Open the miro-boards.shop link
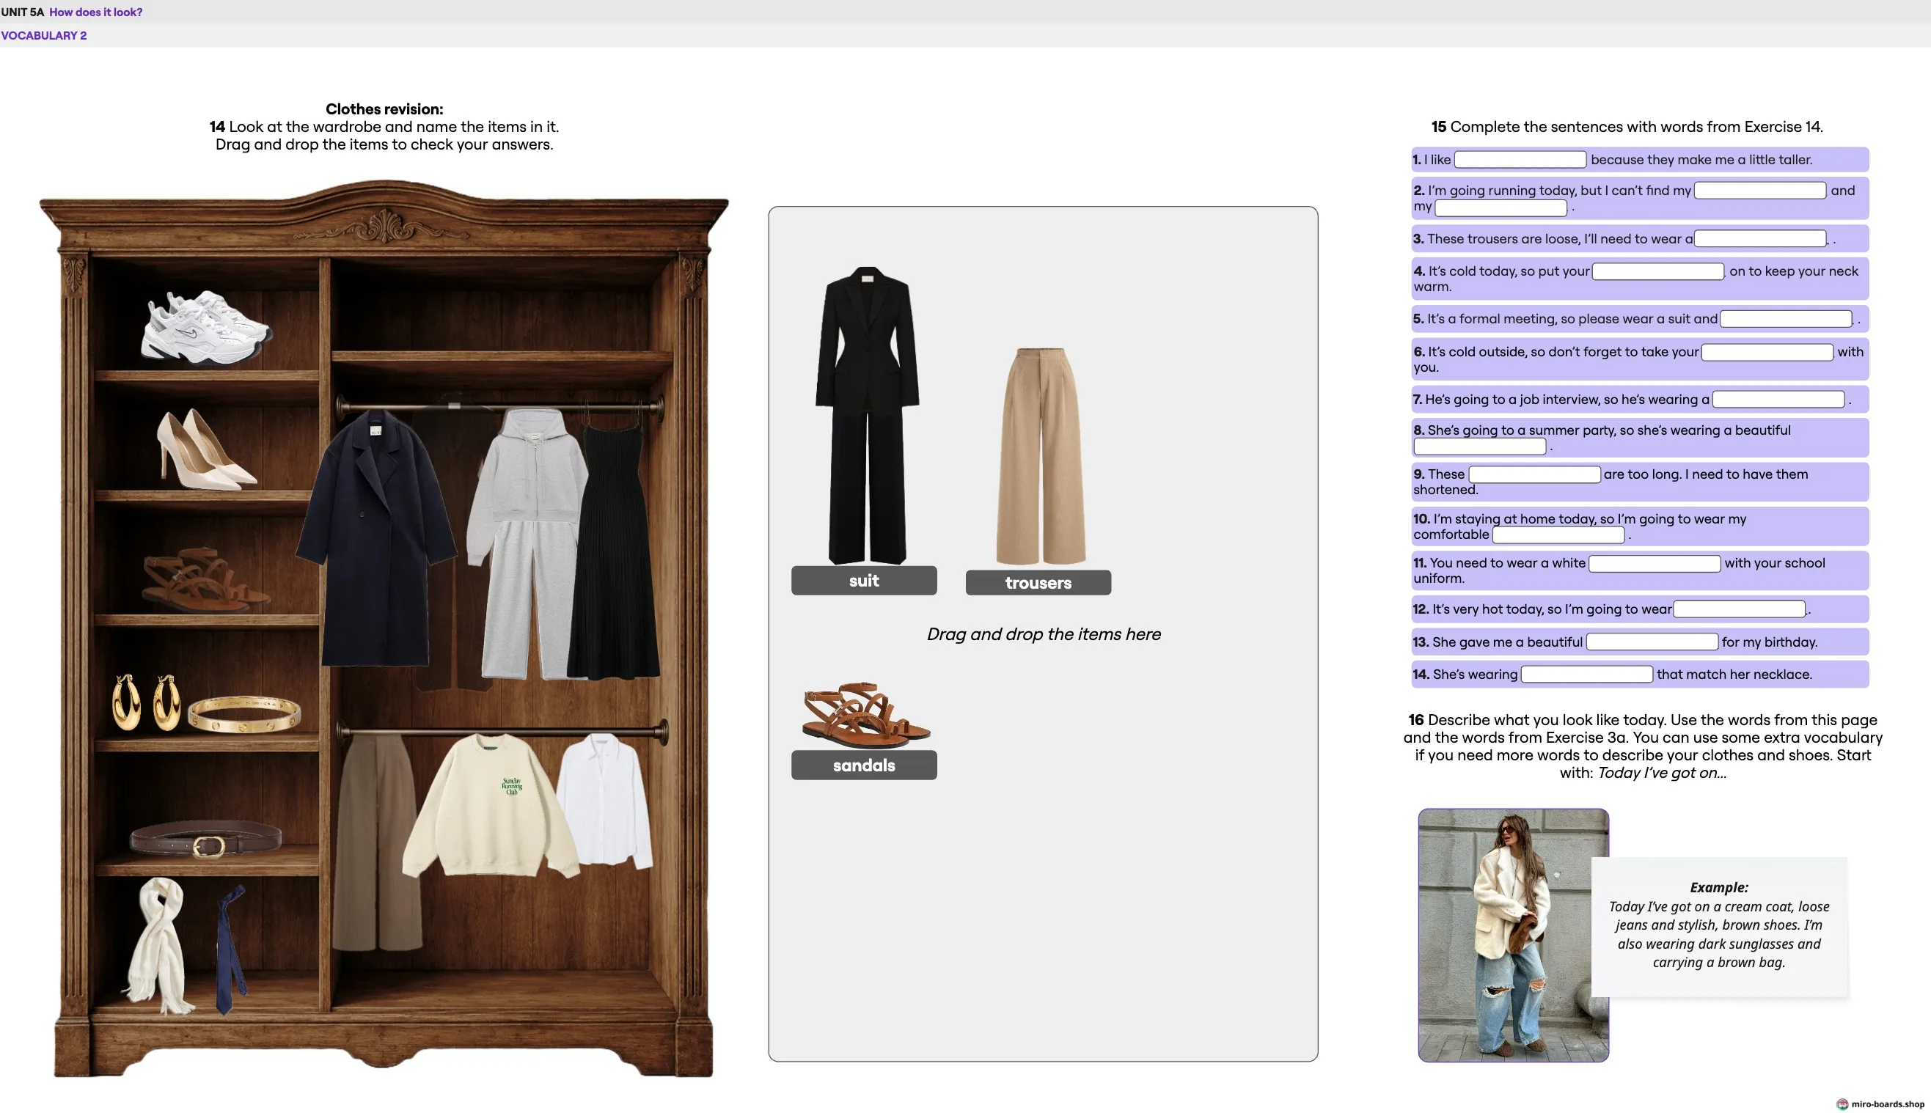The width and height of the screenshot is (1931, 1113). pos(1881,1103)
